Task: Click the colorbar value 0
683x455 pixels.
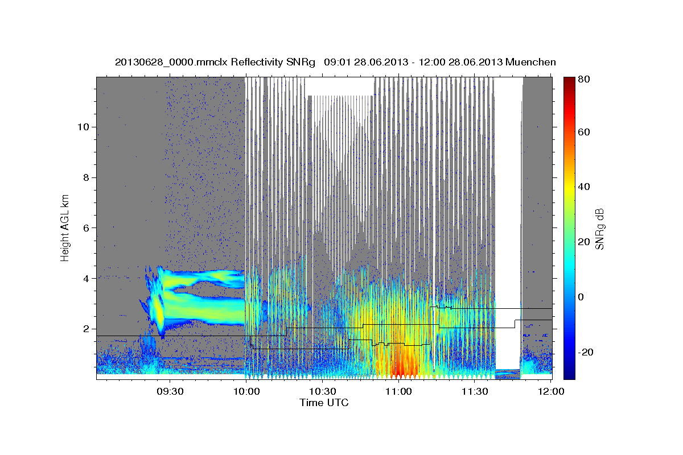Action: (581, 297)
